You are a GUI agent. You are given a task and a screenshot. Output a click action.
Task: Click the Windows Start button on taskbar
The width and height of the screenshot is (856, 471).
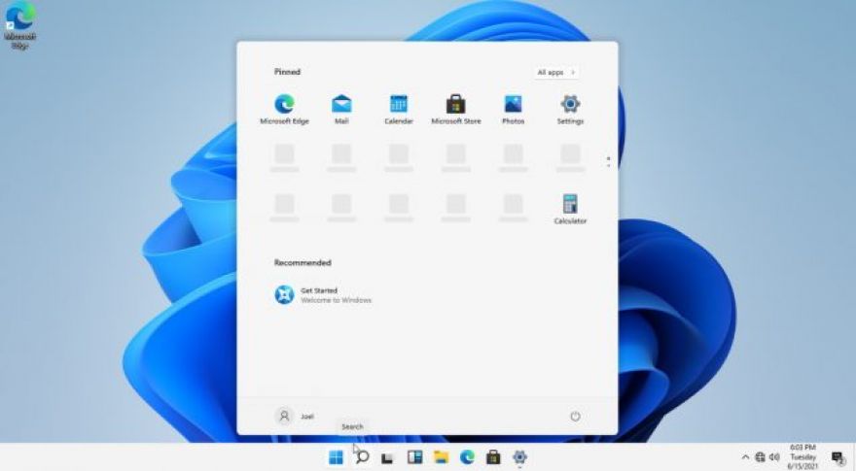[x=337, y=456]
